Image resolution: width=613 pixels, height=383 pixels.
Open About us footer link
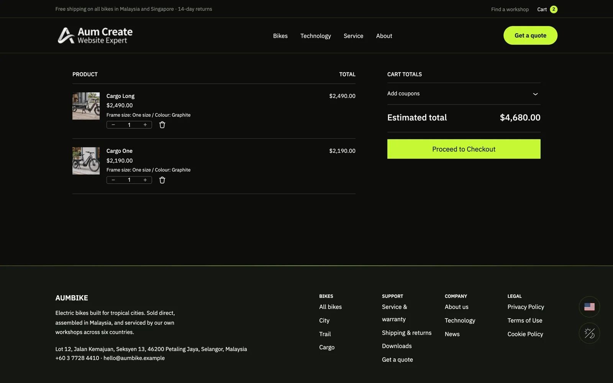(457, 307)
